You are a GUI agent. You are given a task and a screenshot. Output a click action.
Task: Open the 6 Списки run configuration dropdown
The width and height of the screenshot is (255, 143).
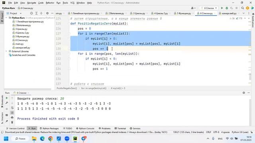click(209, 8)
